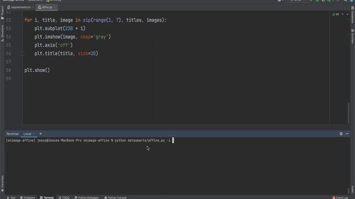Viewport: 355px width, 199px height.
Task: Open the Structure tool window sidebar
Action: [x=2, y=33]
